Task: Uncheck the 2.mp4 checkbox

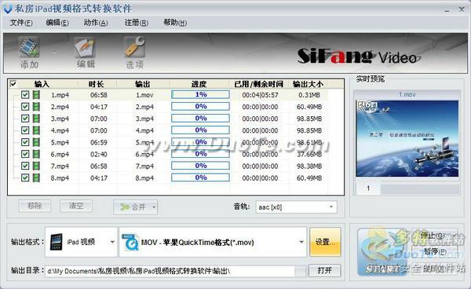Action: [x=25, y=107]
